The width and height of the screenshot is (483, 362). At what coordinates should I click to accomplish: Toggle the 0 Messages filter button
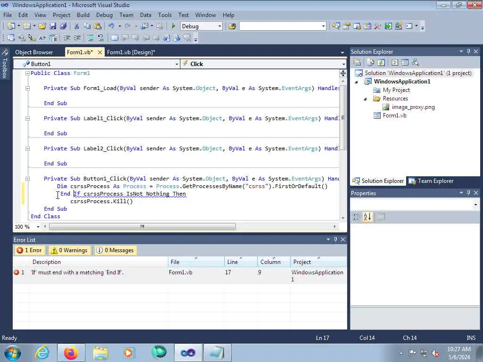click(x=116, y=250)
